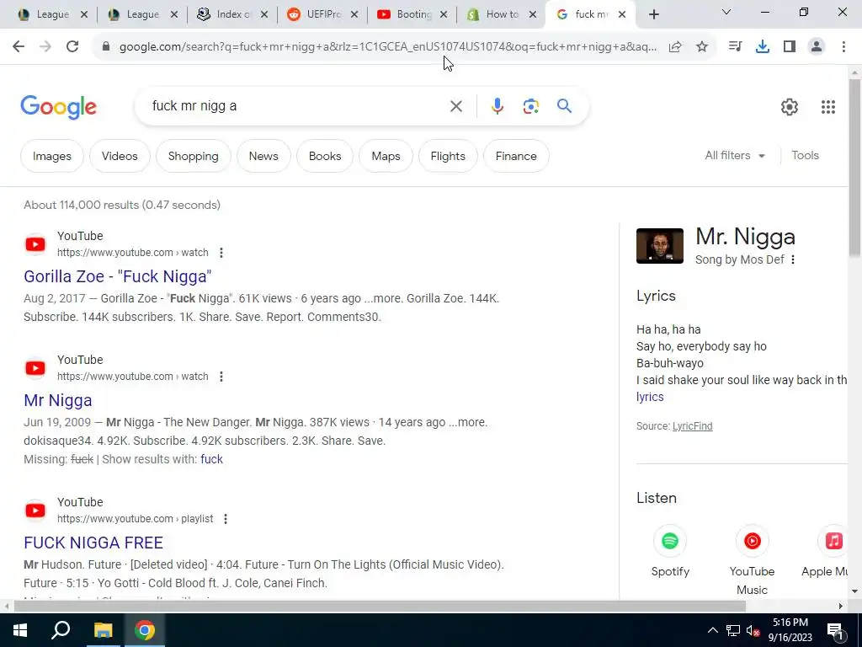Screen dimensions: 862x647
Task: Expand the All filters dropdown
Action: pos(735,156)
